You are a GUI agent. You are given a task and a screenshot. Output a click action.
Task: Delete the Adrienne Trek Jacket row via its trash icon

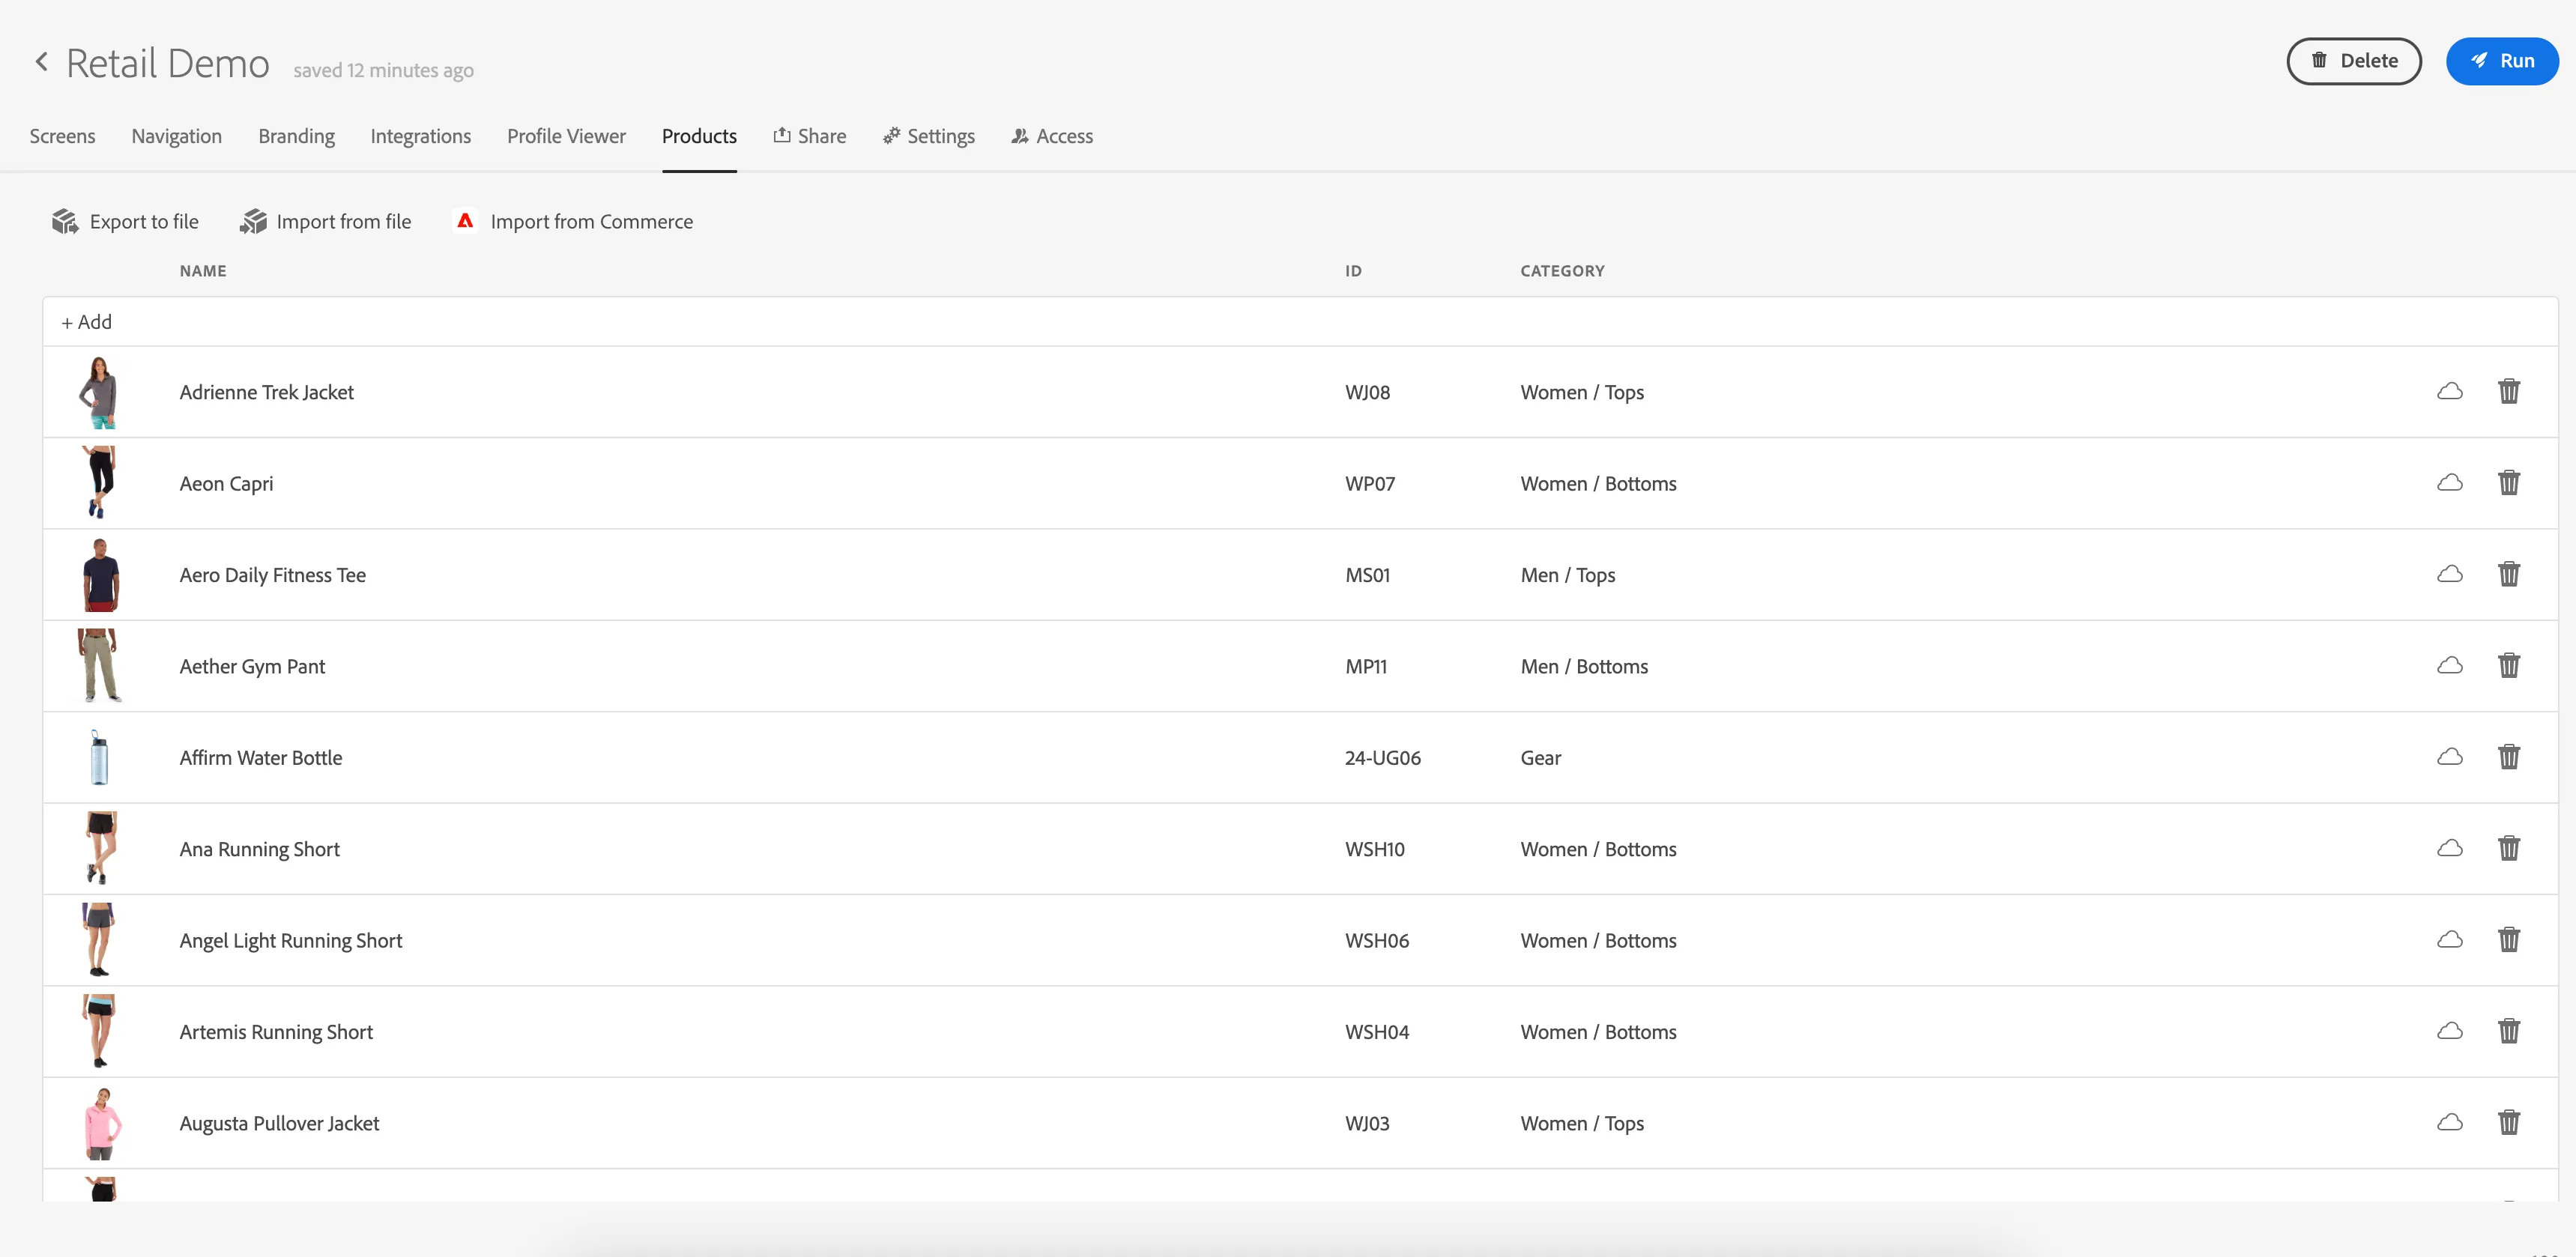2509,391
